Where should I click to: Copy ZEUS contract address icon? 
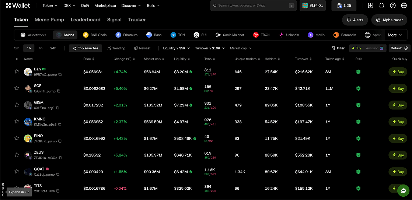click(x=60, y=158)
